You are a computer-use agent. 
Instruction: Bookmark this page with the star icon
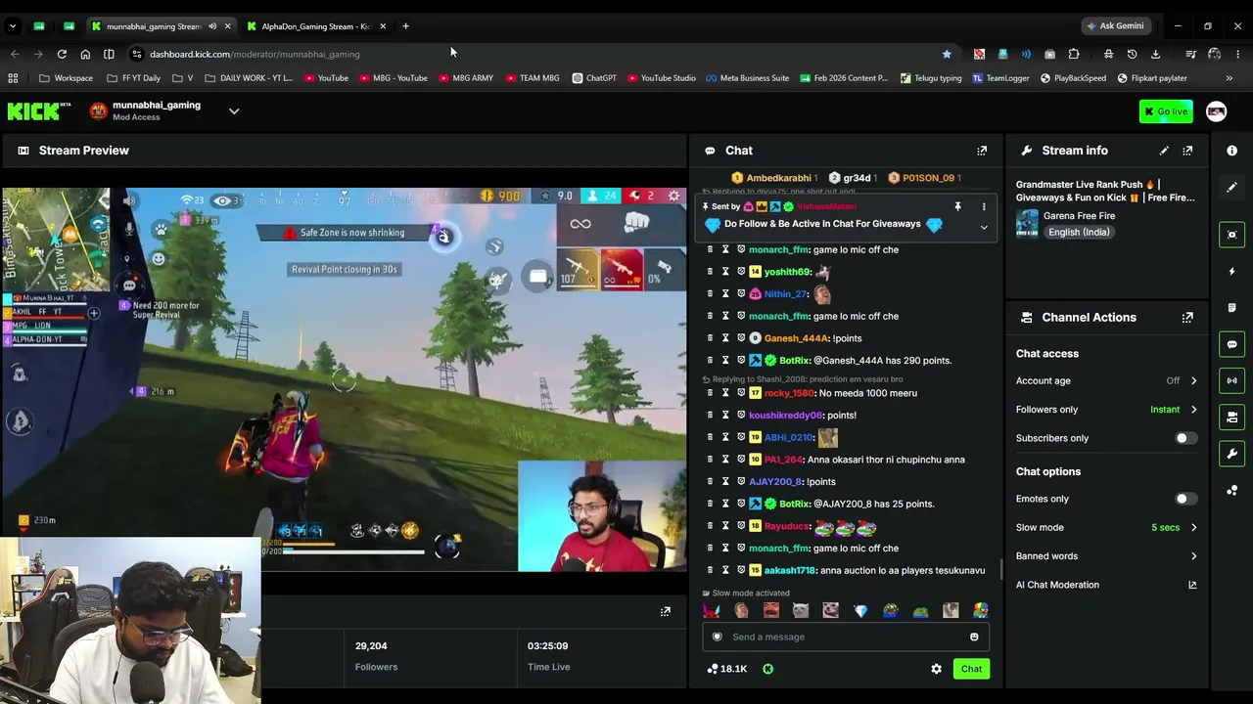pos(947,54)
